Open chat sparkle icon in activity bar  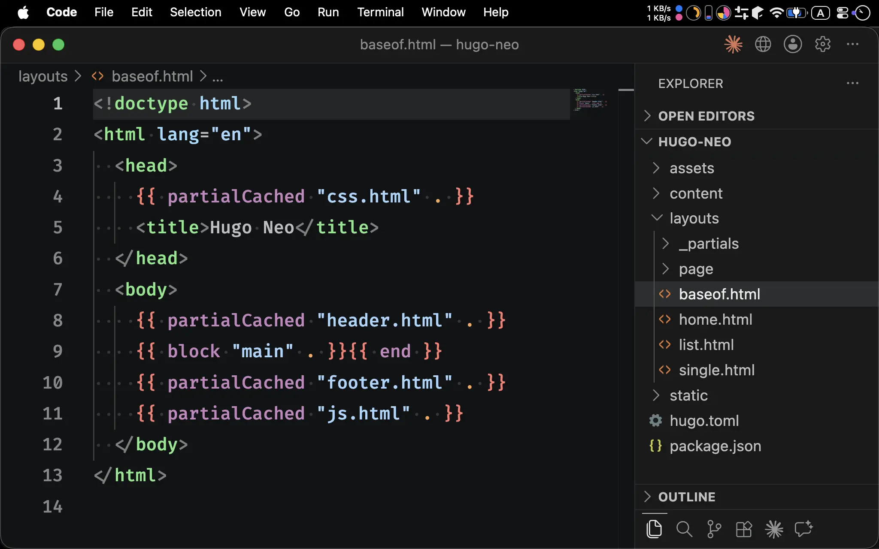click(804, 529)
